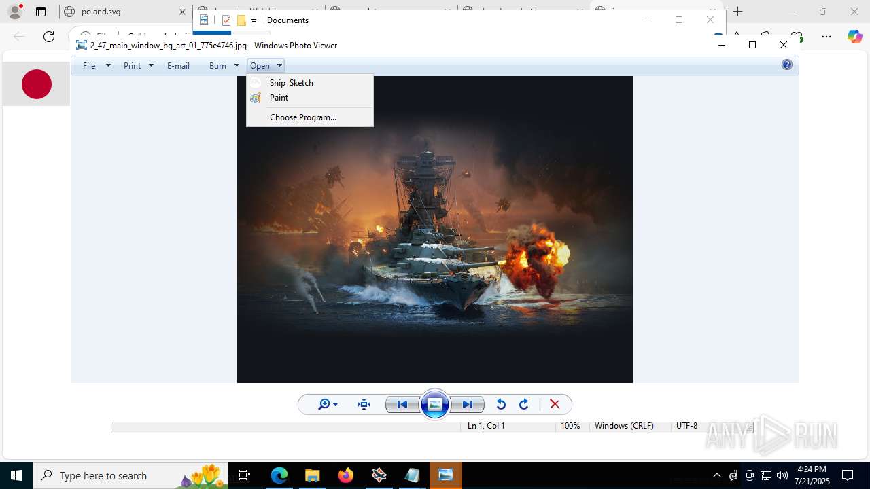Screen dimensions: 870x489
Task: Add a new tab in Edge
Action: (x=738, y=12)
